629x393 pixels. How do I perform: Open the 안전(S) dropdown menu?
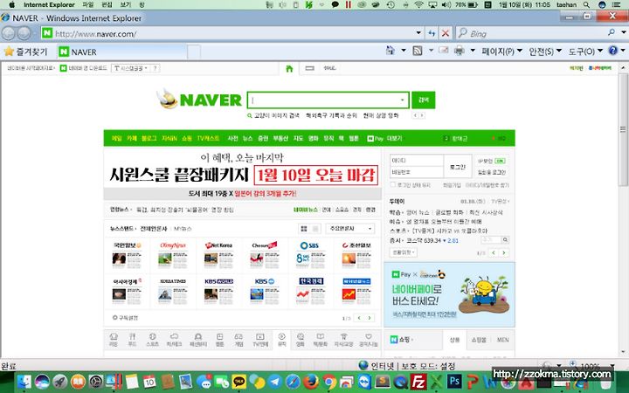pos(545,51)
